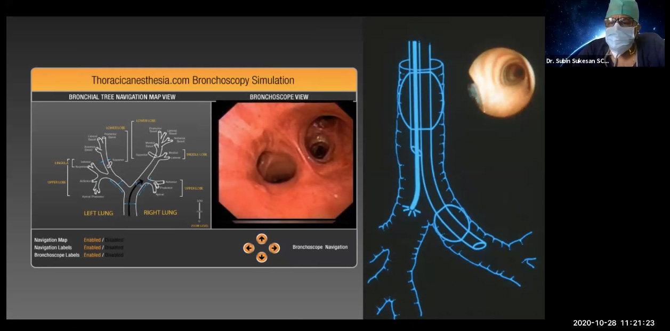Click the Bronchial Tree Navigation Map View header
The height and width of the screenshot is (331, 670).
pos(122,97)
